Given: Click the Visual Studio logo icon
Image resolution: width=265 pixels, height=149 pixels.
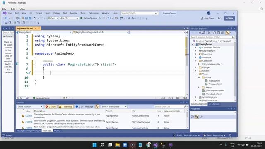Looking at the screenshot, I should [5, 13].
